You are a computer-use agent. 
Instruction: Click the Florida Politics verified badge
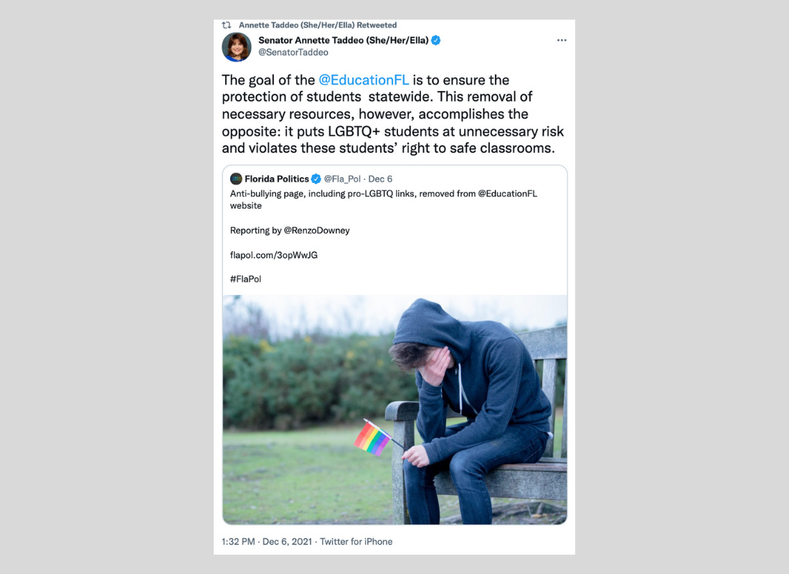(316, 179)
